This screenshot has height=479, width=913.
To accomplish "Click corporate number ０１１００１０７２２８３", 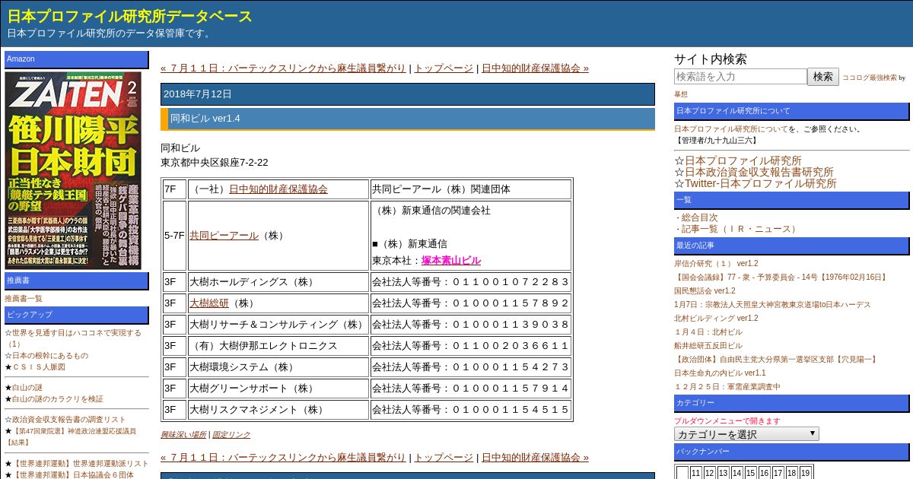I will (510, 282).
